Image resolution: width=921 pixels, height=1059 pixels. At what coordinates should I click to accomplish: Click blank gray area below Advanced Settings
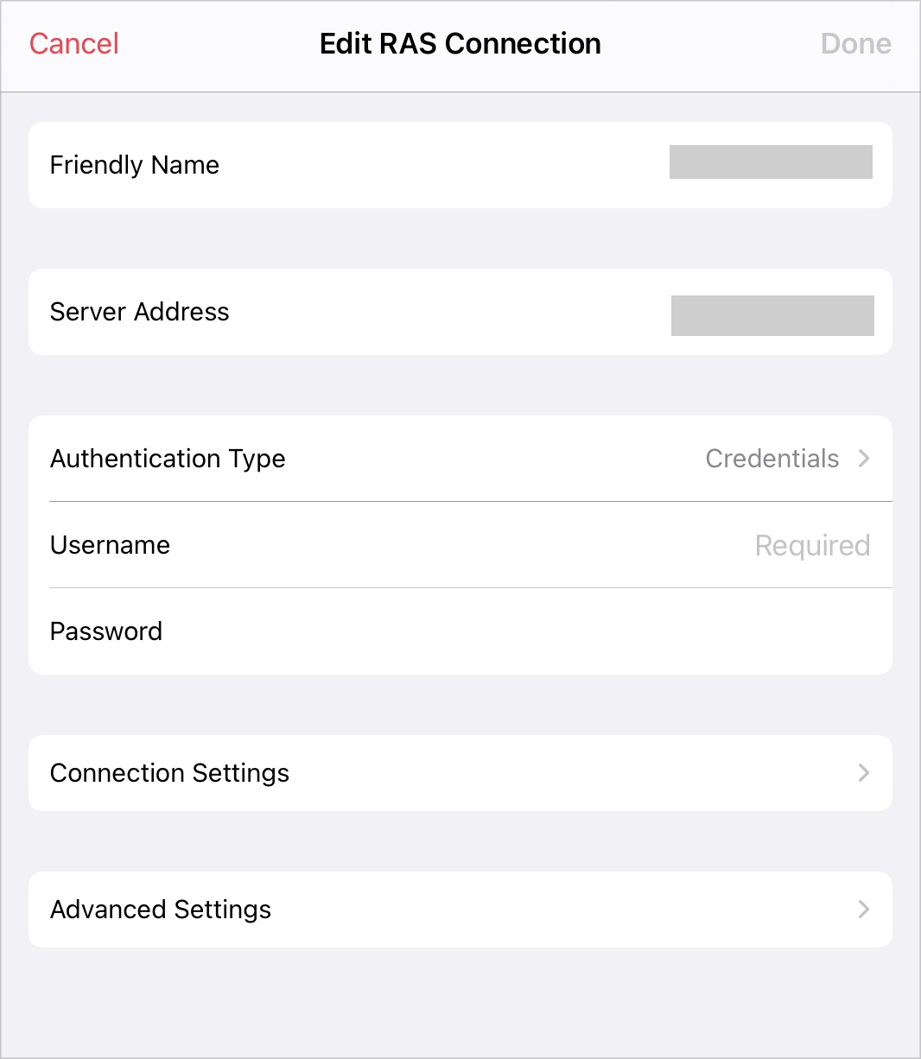pos(460,1002)
